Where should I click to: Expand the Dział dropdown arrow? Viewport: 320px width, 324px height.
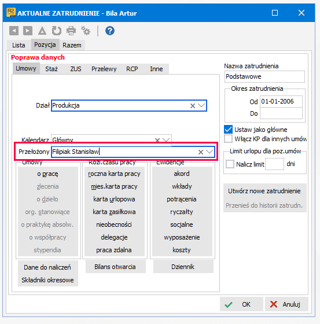pos(201,105)
